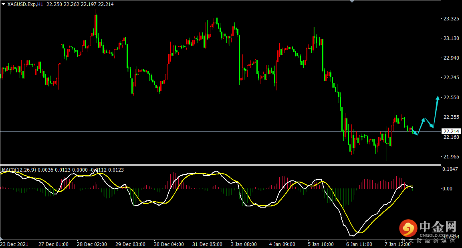Screen dimensions: 462x248
Task: Click the 0.00 MACD scale label
Action: [447, 188]
